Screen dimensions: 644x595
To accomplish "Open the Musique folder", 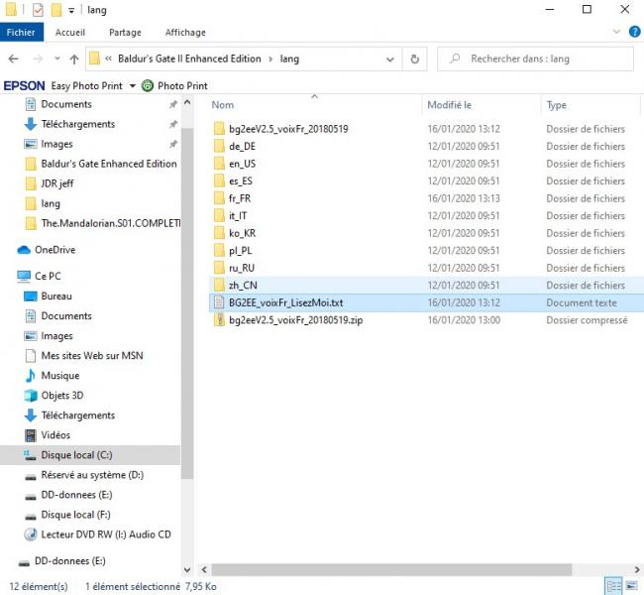I will [60, 376].
